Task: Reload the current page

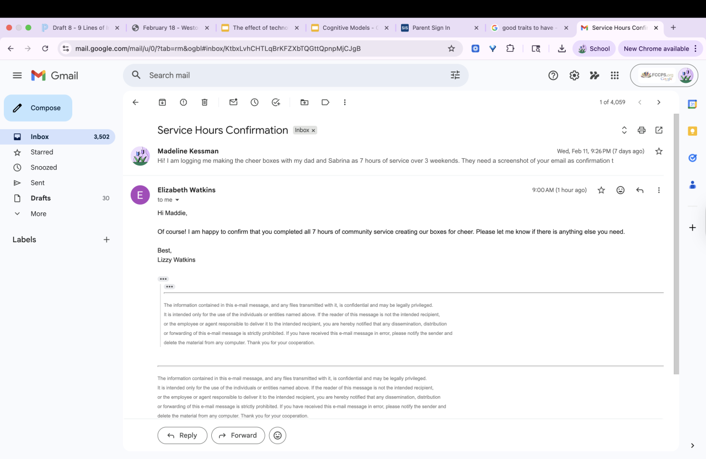Action: (x=46, y=49)
